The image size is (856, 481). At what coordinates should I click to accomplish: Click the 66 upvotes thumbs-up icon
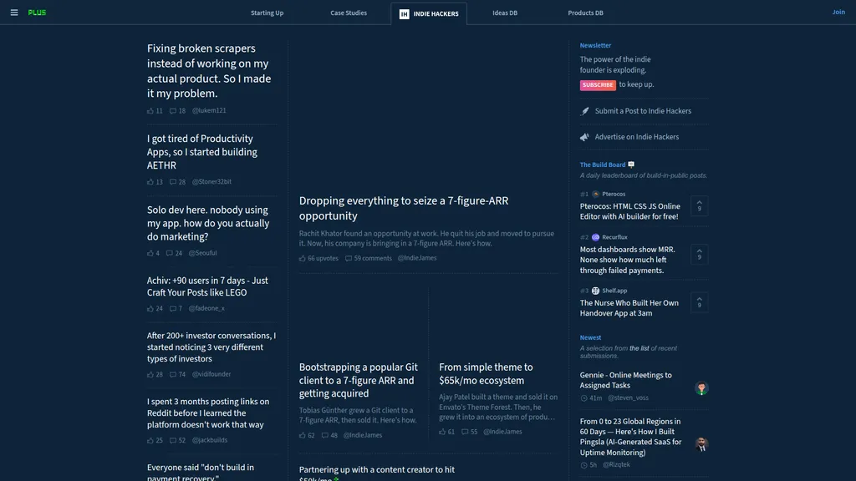(303, 259)
